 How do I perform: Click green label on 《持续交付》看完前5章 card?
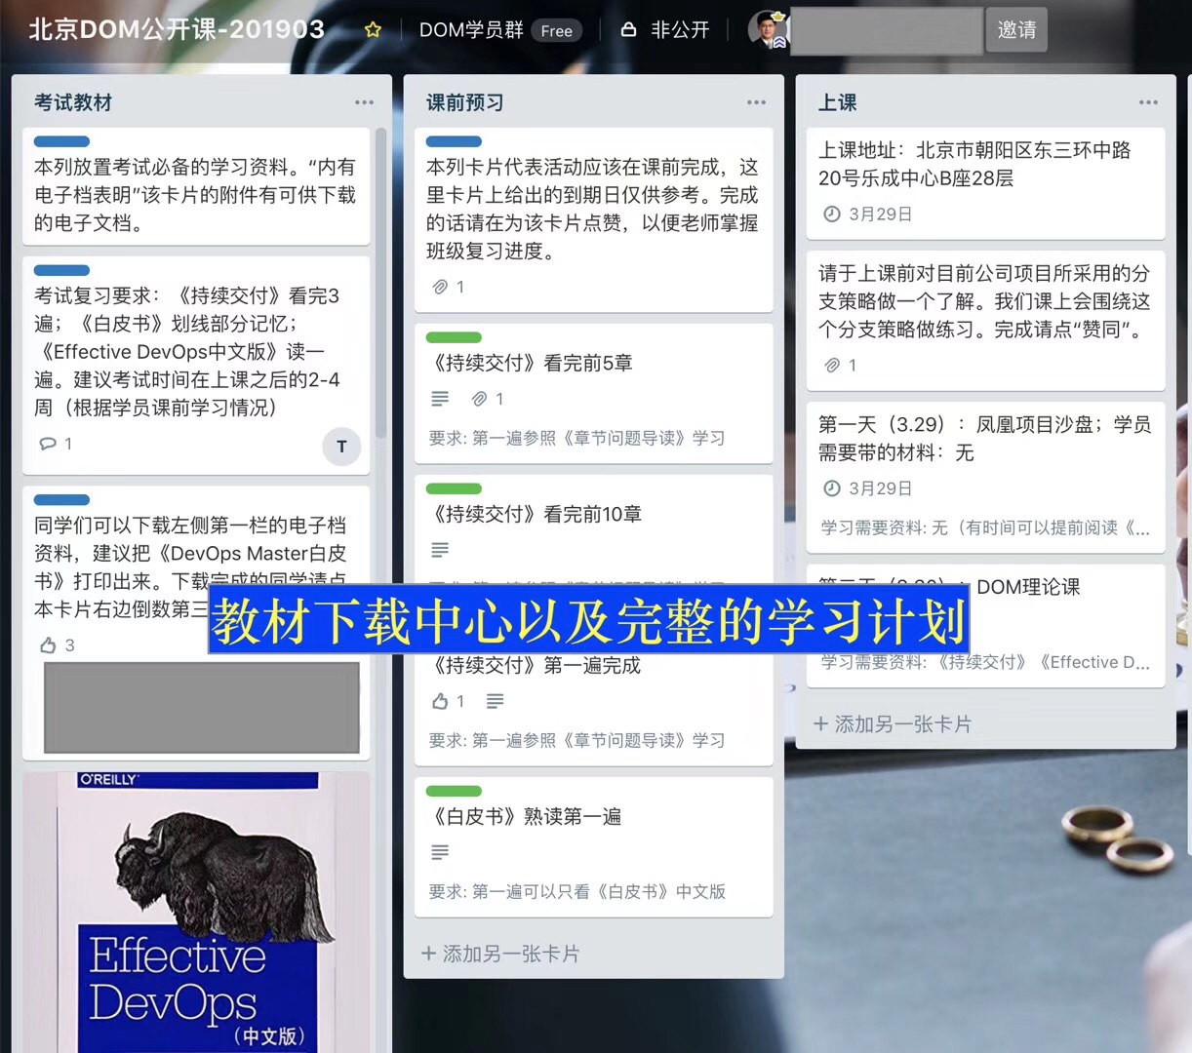pyautogui.click(x=454, y=337)
